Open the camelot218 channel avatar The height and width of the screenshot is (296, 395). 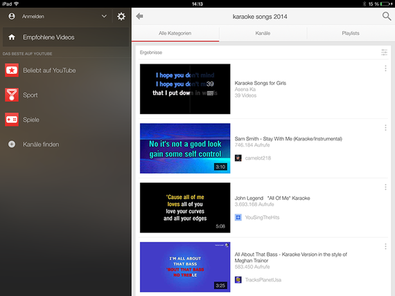pyautogui.click(x=238, y=158)
